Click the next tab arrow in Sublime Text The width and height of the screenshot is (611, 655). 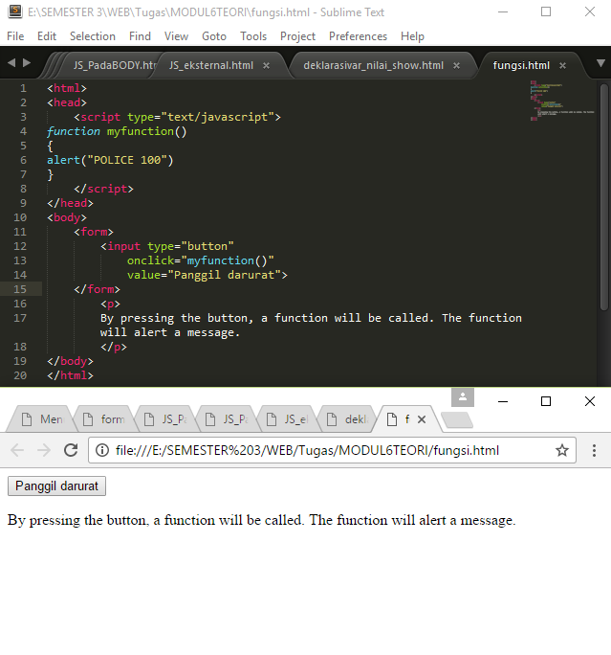(x=27, y=62)
